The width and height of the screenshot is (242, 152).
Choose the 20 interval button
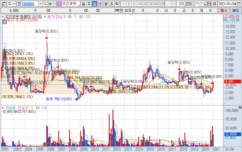tap(145, 4)
